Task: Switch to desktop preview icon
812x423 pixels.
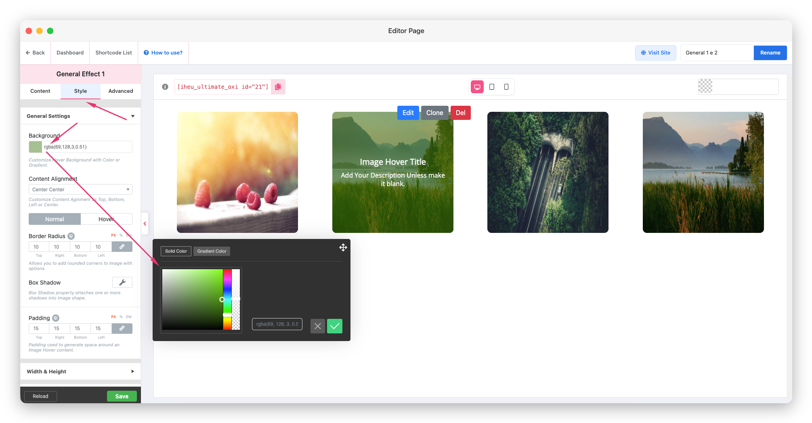Action: point(477,87)
